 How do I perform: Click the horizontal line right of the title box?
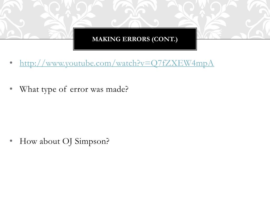[233, 39]
